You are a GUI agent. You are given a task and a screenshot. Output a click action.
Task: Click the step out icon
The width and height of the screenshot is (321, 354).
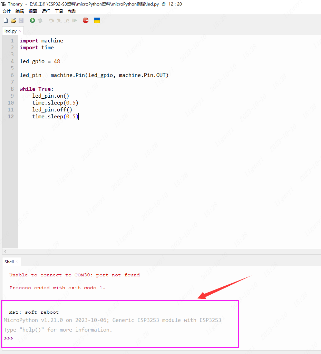pyautogui.click(x=67, y=21)
